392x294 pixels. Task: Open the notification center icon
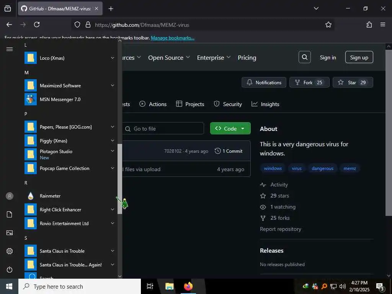[380, 287]
